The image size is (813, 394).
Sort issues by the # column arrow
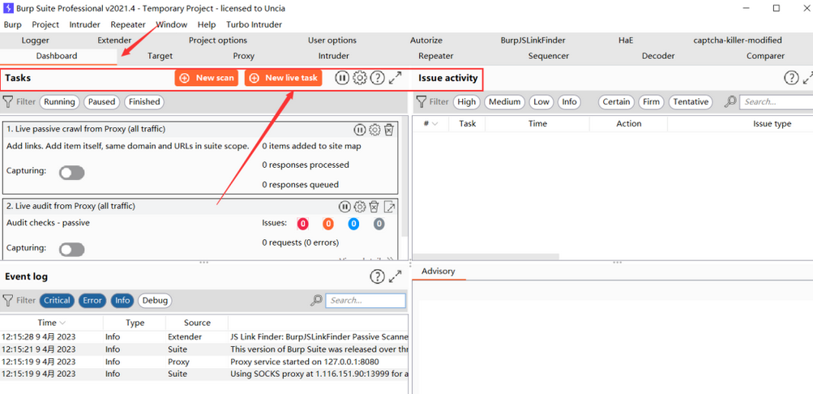click(435, 124)
